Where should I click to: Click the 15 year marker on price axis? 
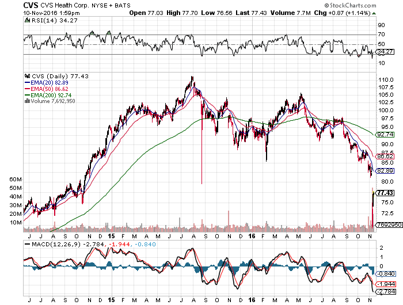coord(111,236)
